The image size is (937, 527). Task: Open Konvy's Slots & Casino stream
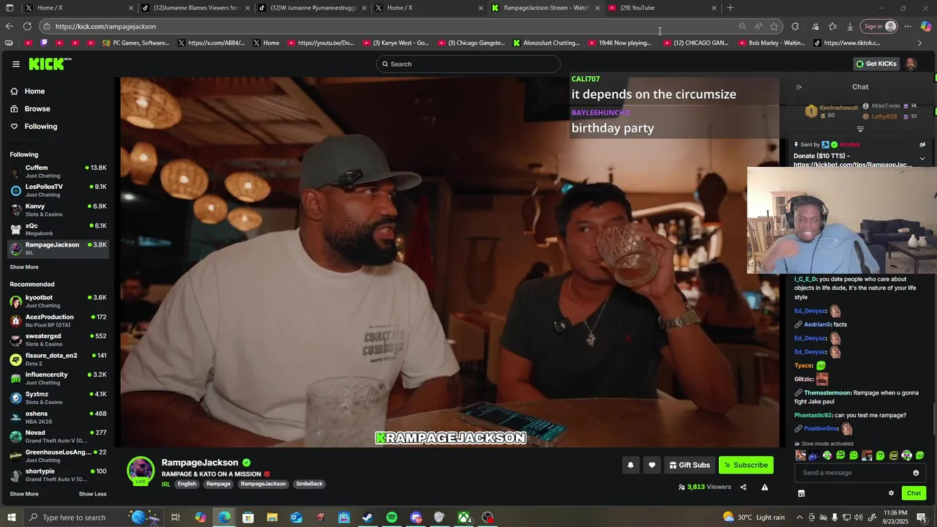pyautogui.click(x=59, y=210)
